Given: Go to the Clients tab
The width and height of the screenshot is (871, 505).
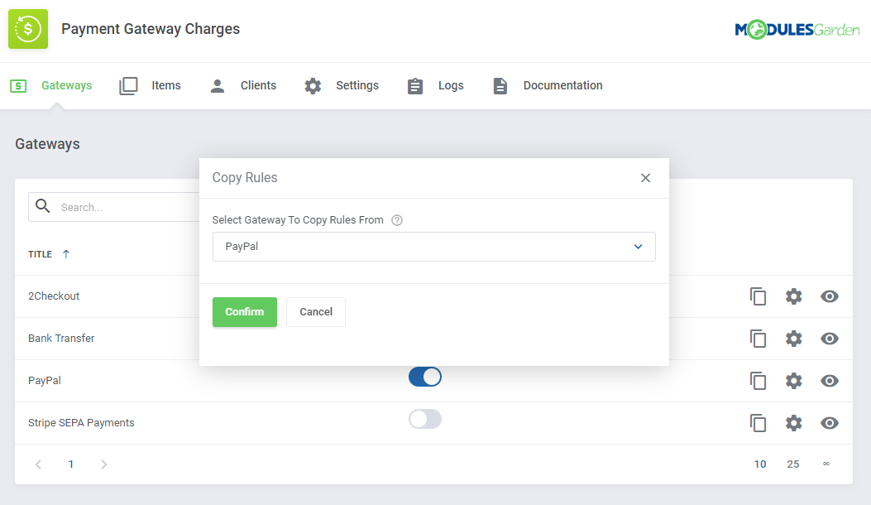Looking at the screenshot, I should tap(258, 85).
